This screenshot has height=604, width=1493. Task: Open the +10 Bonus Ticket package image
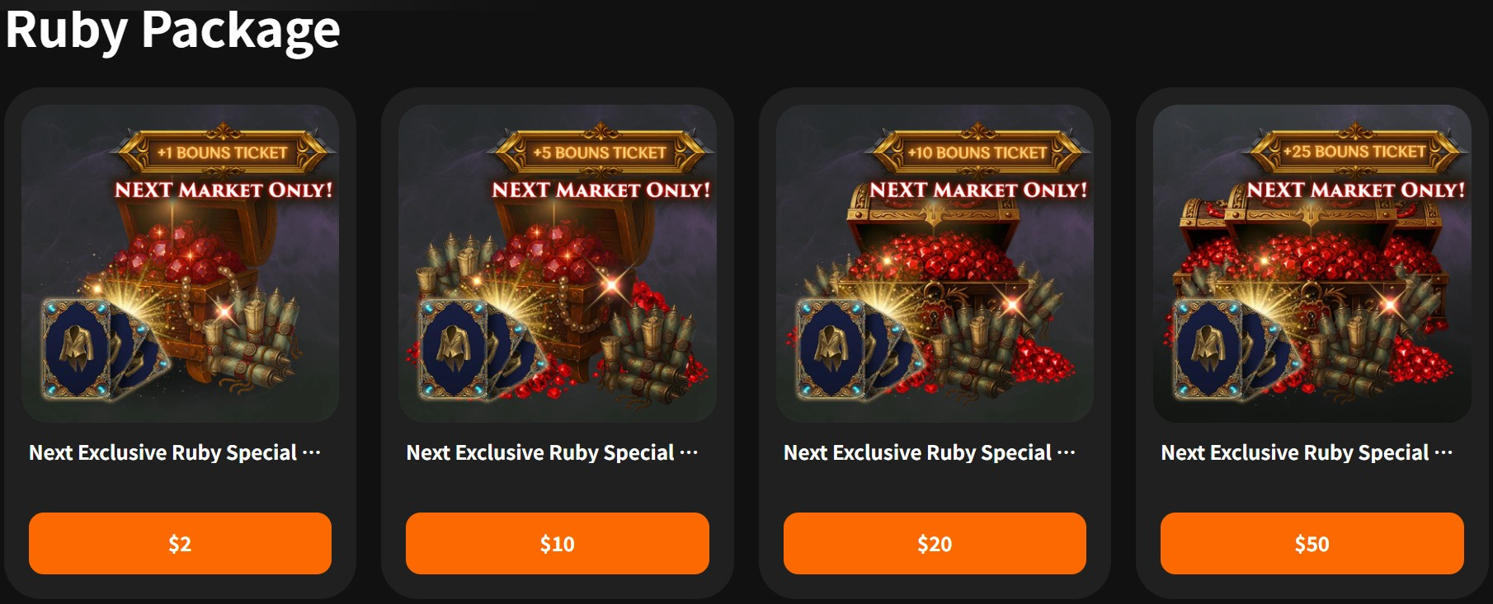tap(935, 264)
